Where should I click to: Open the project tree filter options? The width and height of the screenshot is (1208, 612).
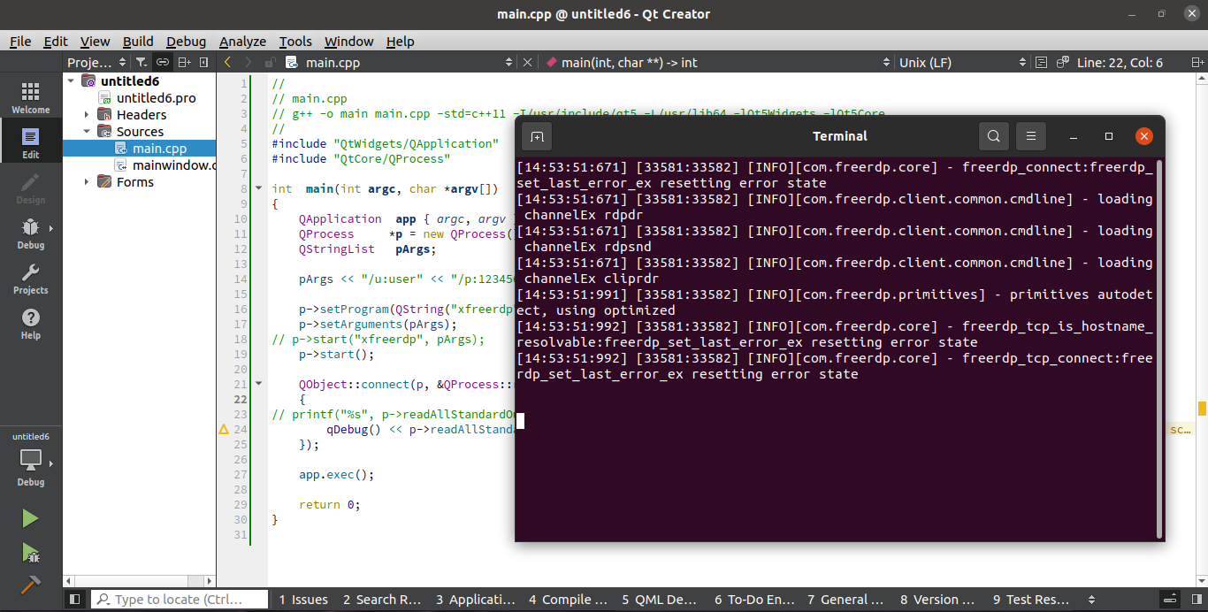coord(141,63)
